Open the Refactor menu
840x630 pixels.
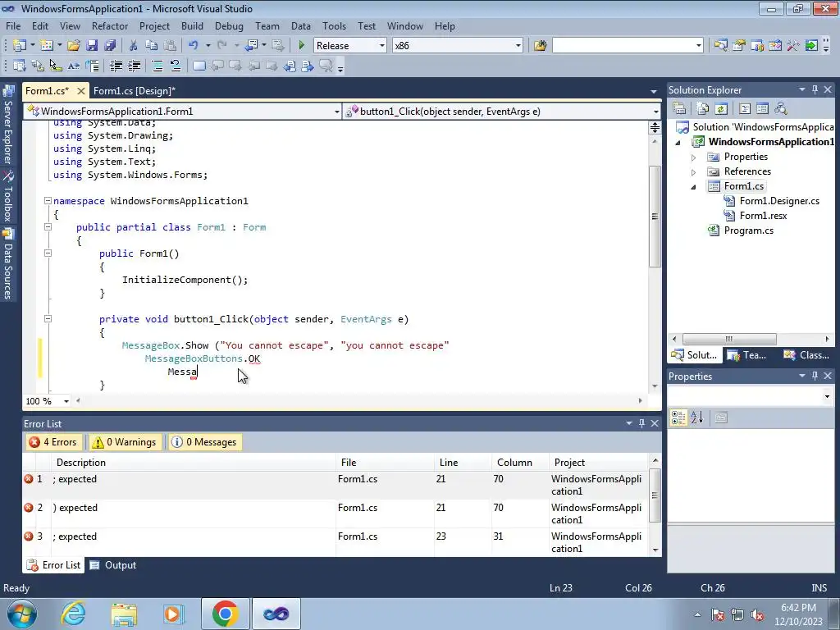[109, 25]
